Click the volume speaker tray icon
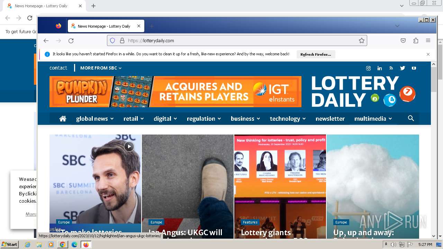 [394, 245]
